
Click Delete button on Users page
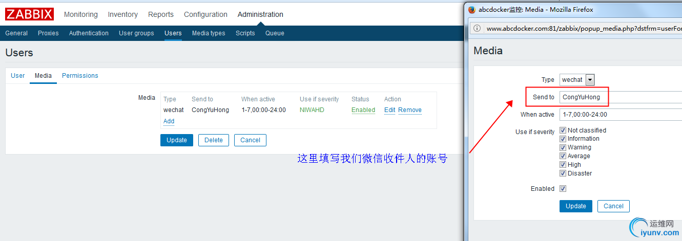point(214,140)
